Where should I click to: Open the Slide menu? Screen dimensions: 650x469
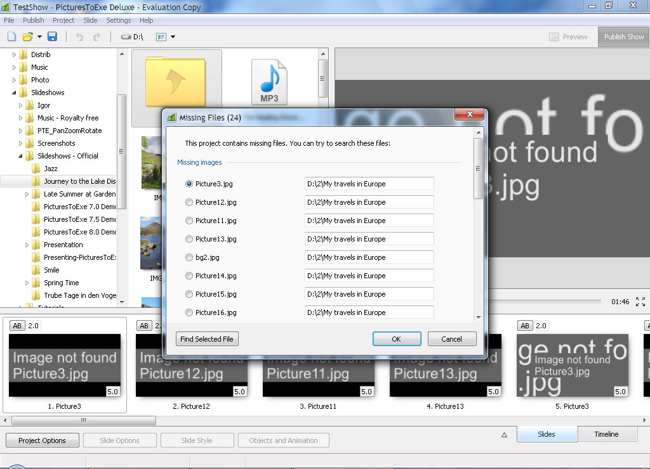[90, 20]
